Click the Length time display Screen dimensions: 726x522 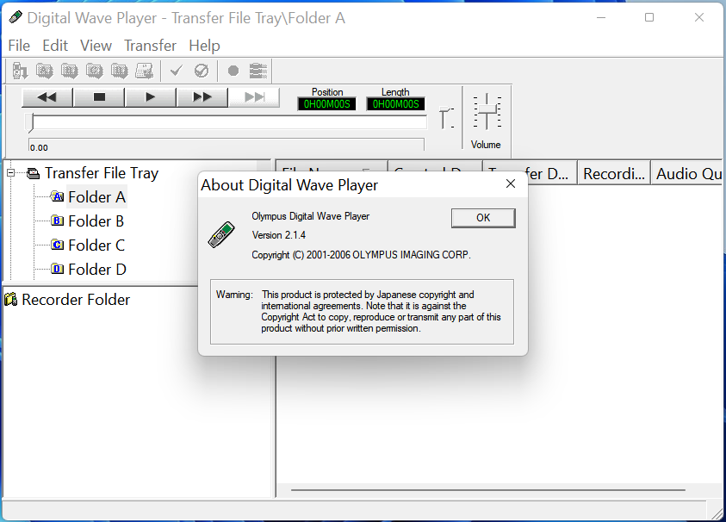click(396, 103)
